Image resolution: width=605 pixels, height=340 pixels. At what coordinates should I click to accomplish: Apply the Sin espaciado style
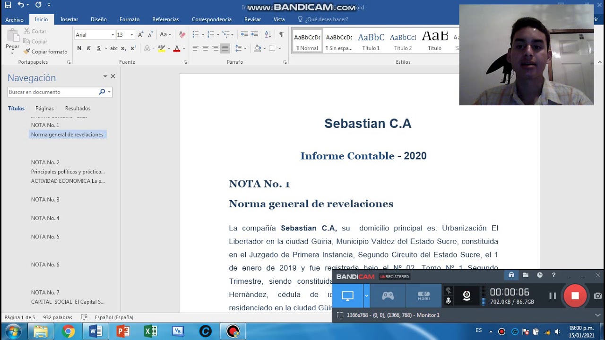click(x=339, y=41)
